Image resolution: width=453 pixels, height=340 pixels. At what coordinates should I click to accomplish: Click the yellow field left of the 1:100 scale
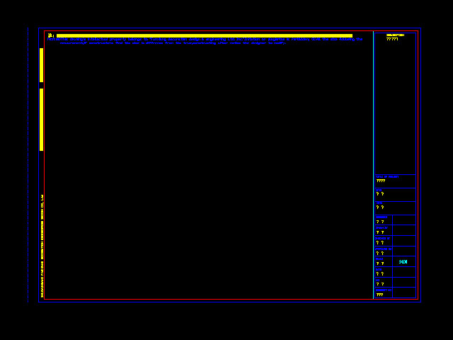(x=380, y=263)
